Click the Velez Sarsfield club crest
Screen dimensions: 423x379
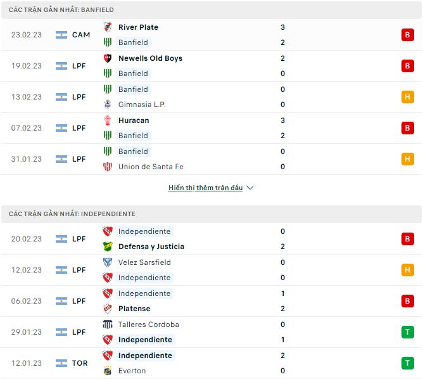point(107,262)
